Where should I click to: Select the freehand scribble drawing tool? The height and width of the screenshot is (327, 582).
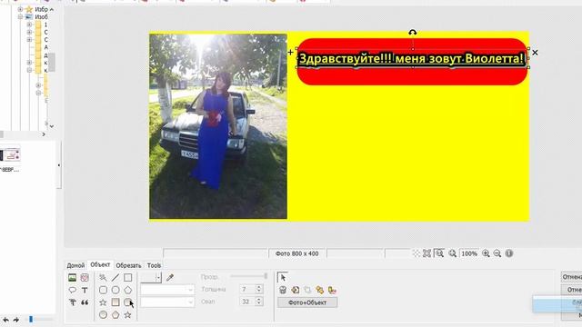click(x=103, y=277)
